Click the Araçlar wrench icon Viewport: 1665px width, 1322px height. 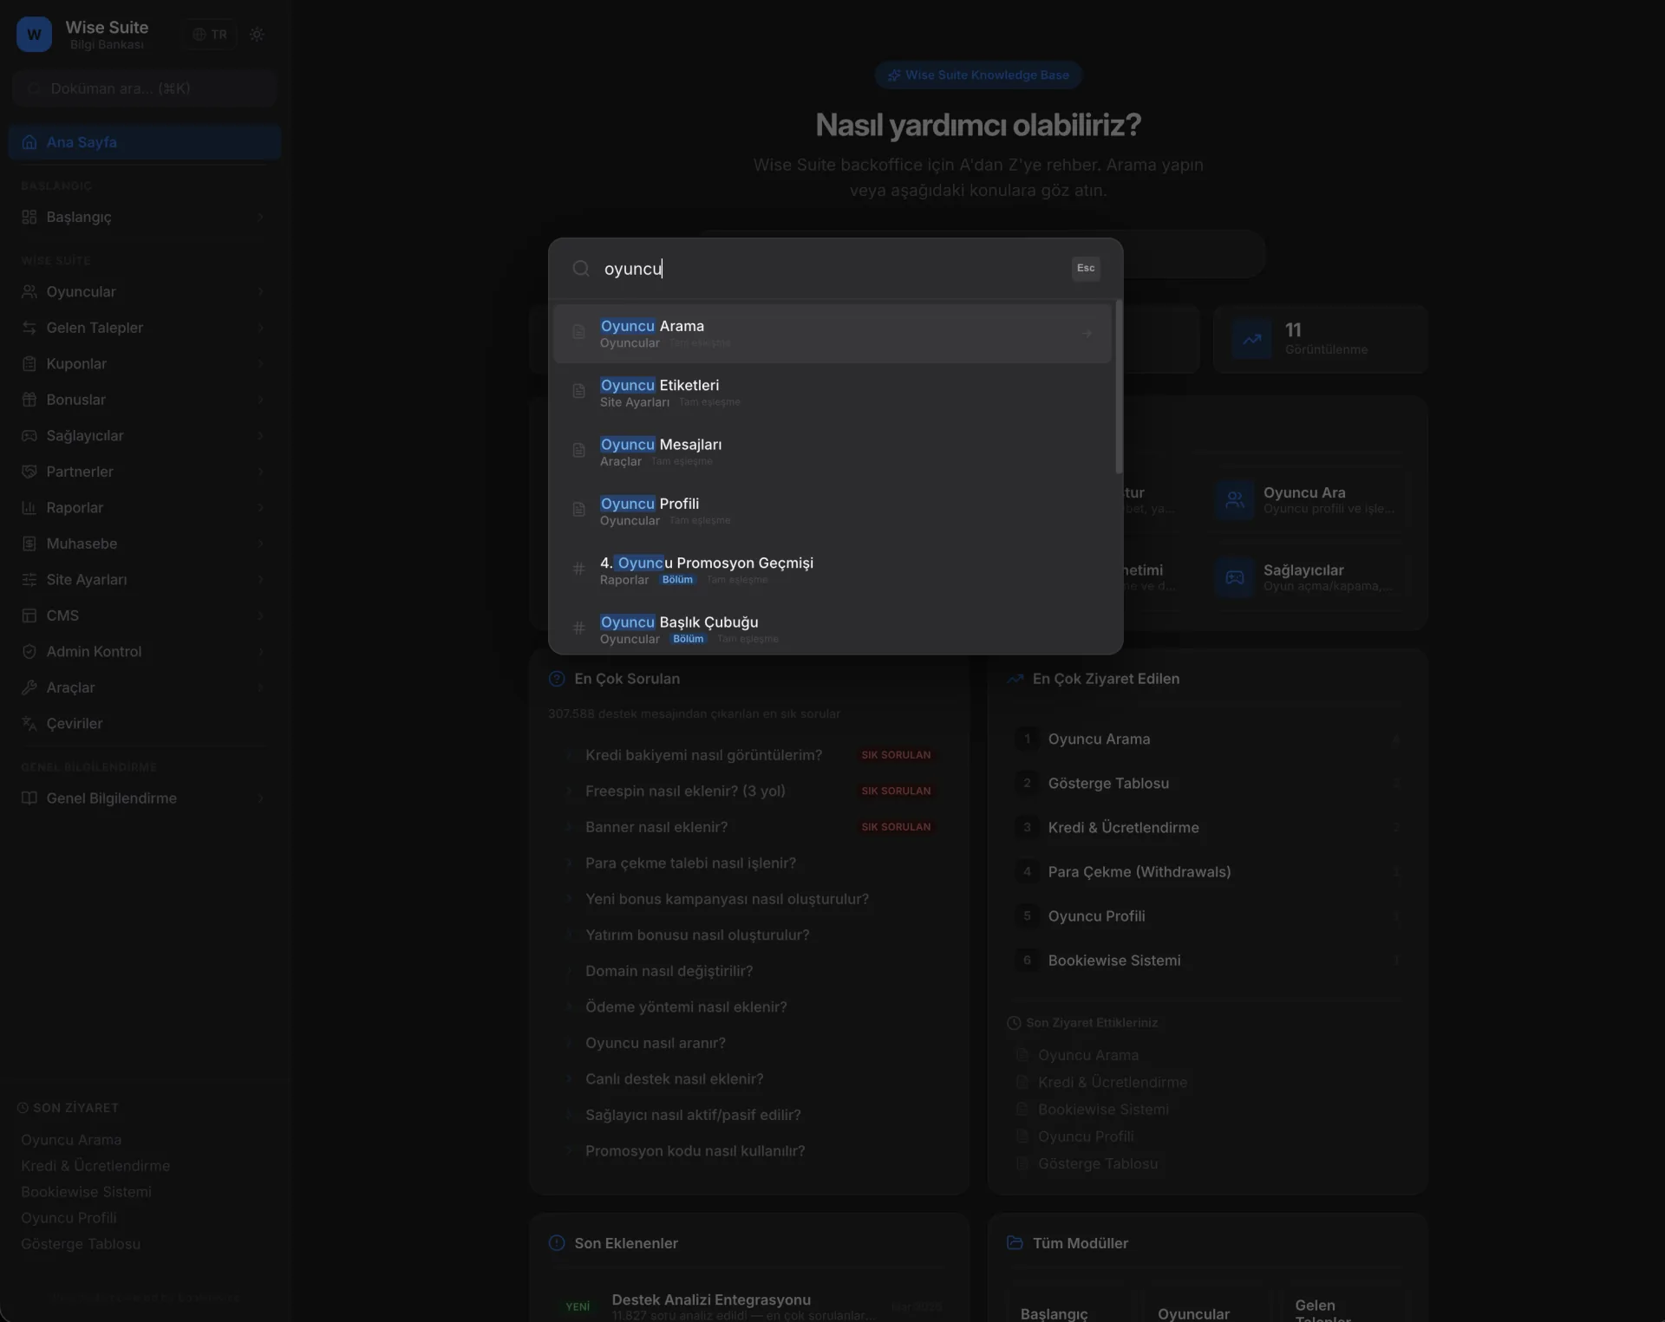(x=29, y=687)
